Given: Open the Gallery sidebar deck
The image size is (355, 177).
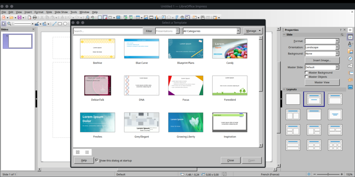Looking at the screenshot, I should [x=350, y=51].
